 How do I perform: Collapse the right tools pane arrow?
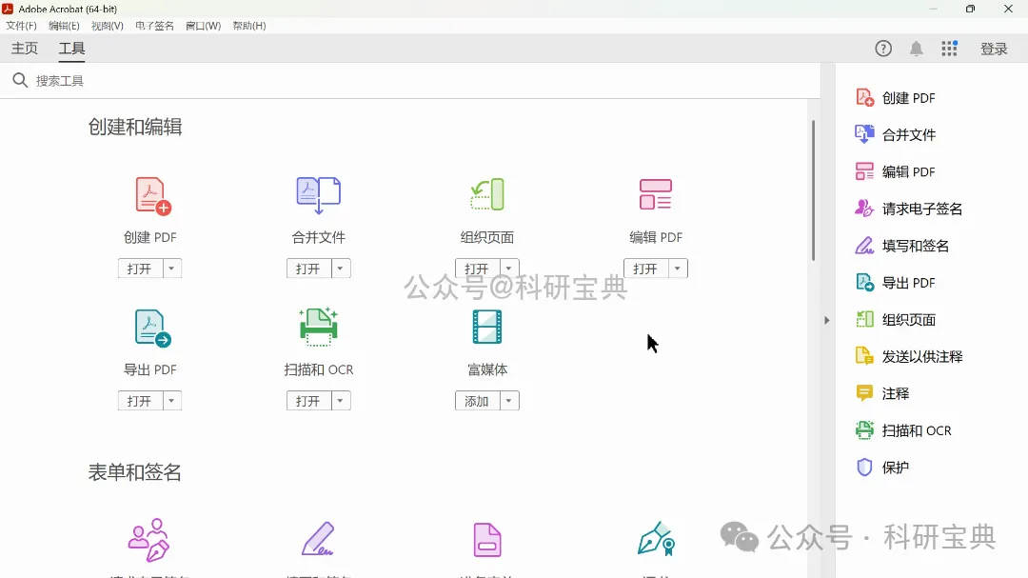coord(827,320)
